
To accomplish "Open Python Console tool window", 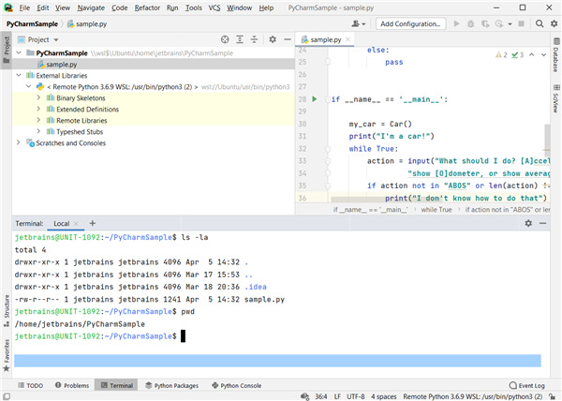I will [x=237, y=385].
